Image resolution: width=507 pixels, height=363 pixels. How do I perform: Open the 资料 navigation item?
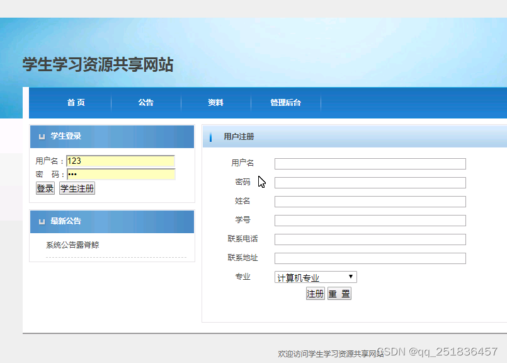point(215,103)
